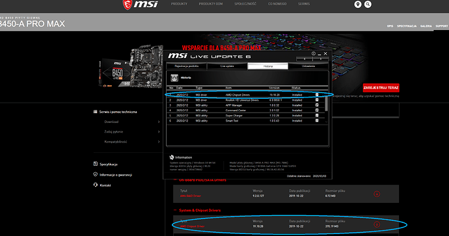Select the Realtek HD Universal Drivers item
Viewport: 449px width, 236px height.
(242, 100)
